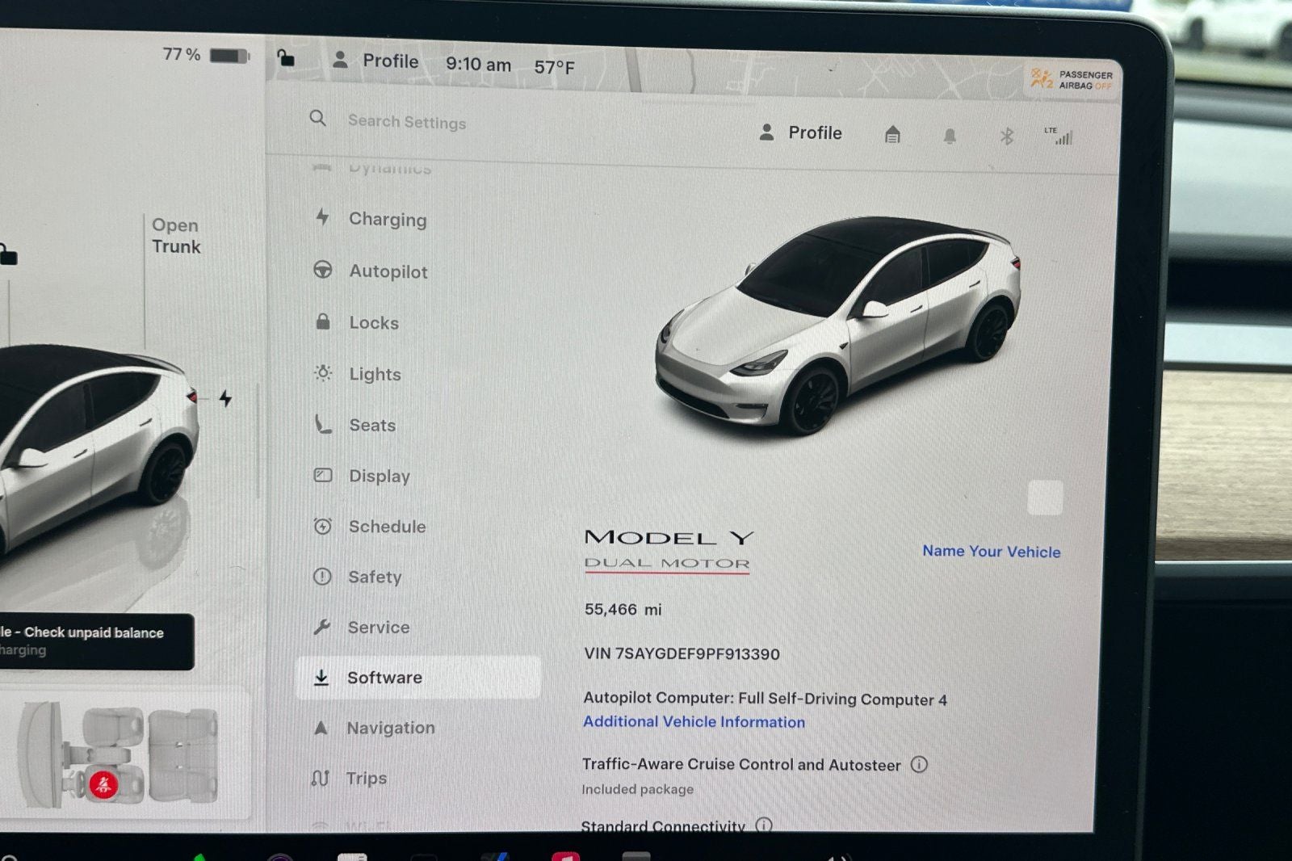Tap the lock icon in top status bar
Image resolution: width=1292 pixels, height=861 pixels.
pos(286,58)
